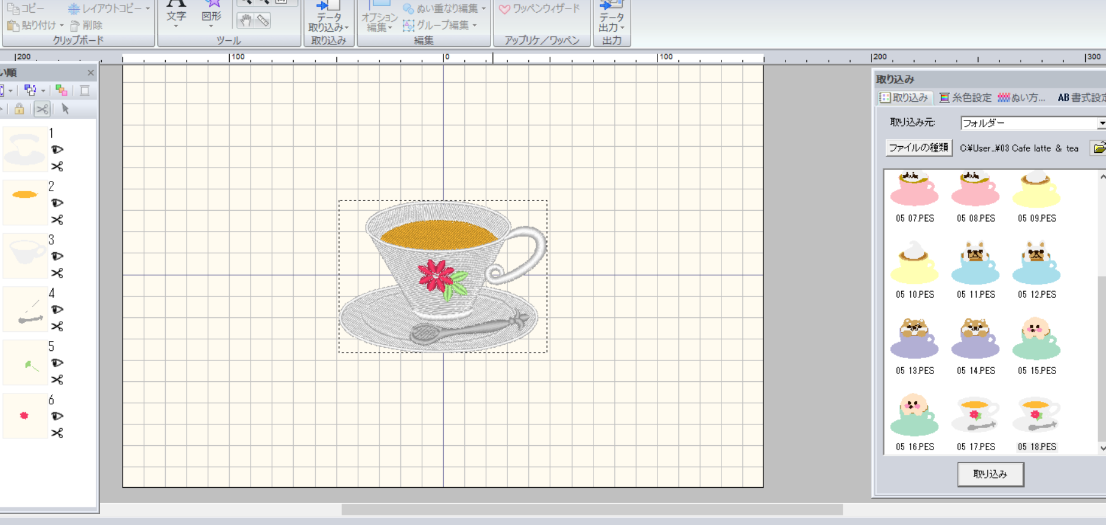This screenshot has height=525, width=1106.
Task: Select the 05 13.PES design thumbnail
Action: coord(915,346)
